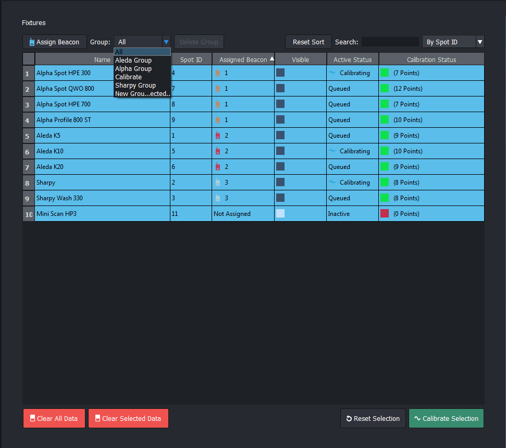
Task: Click light blue beacon icon in Sharpy row
Action: click(x=217, y=183)
